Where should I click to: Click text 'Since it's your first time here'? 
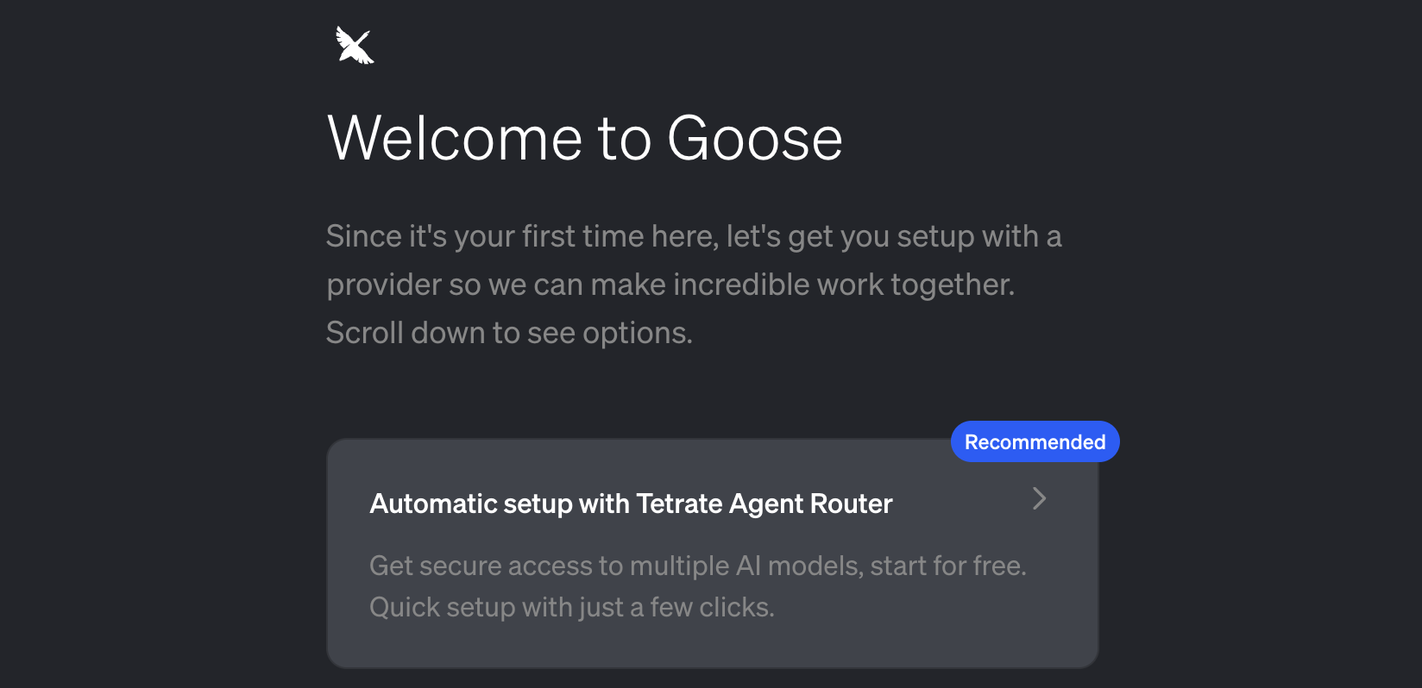(x=522, y=236)
